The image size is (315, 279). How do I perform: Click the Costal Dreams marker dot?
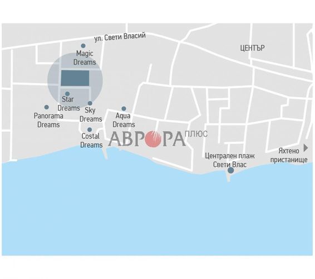pos(90,129)
